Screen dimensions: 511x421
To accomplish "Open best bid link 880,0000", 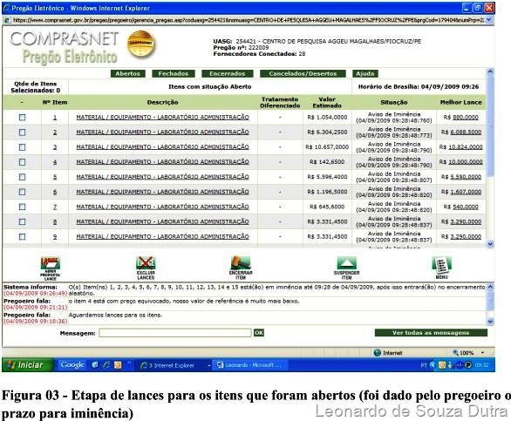I will [466, 118].
